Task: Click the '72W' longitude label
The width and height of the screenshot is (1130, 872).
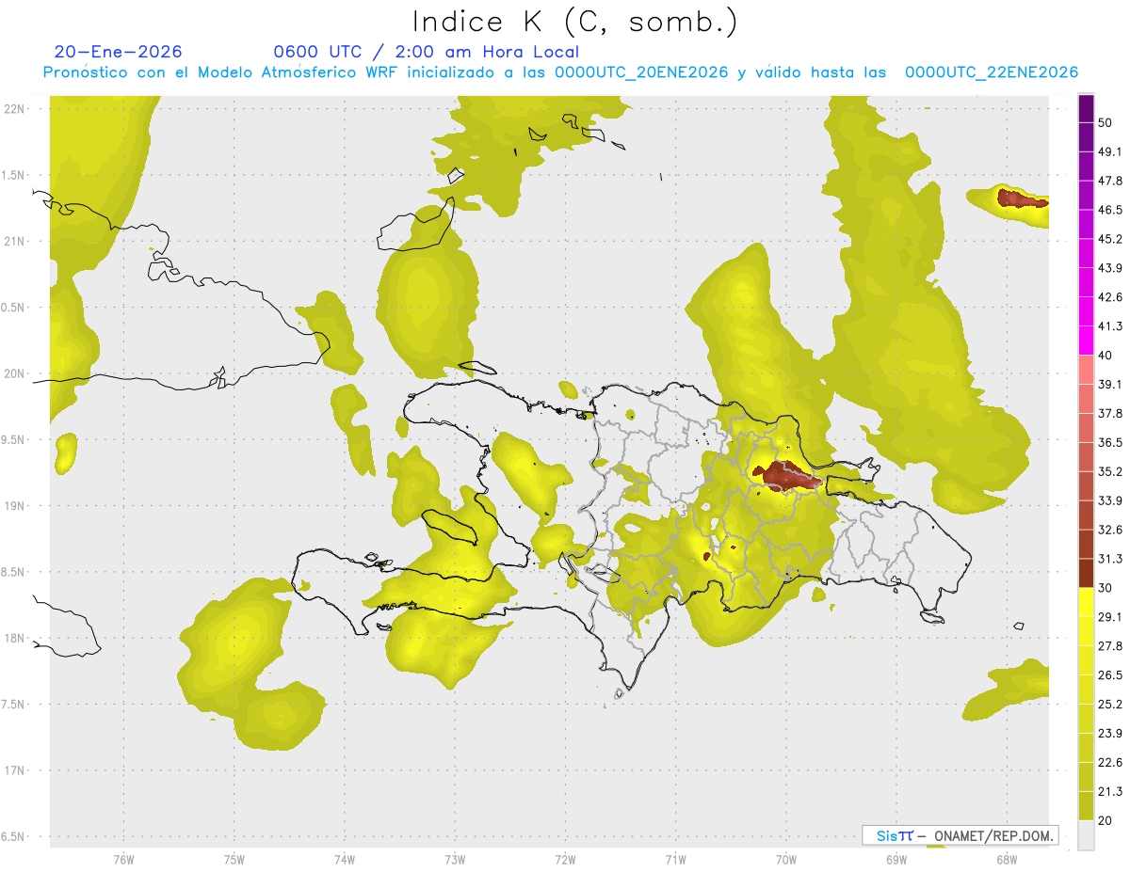Action: coord(564,860)
